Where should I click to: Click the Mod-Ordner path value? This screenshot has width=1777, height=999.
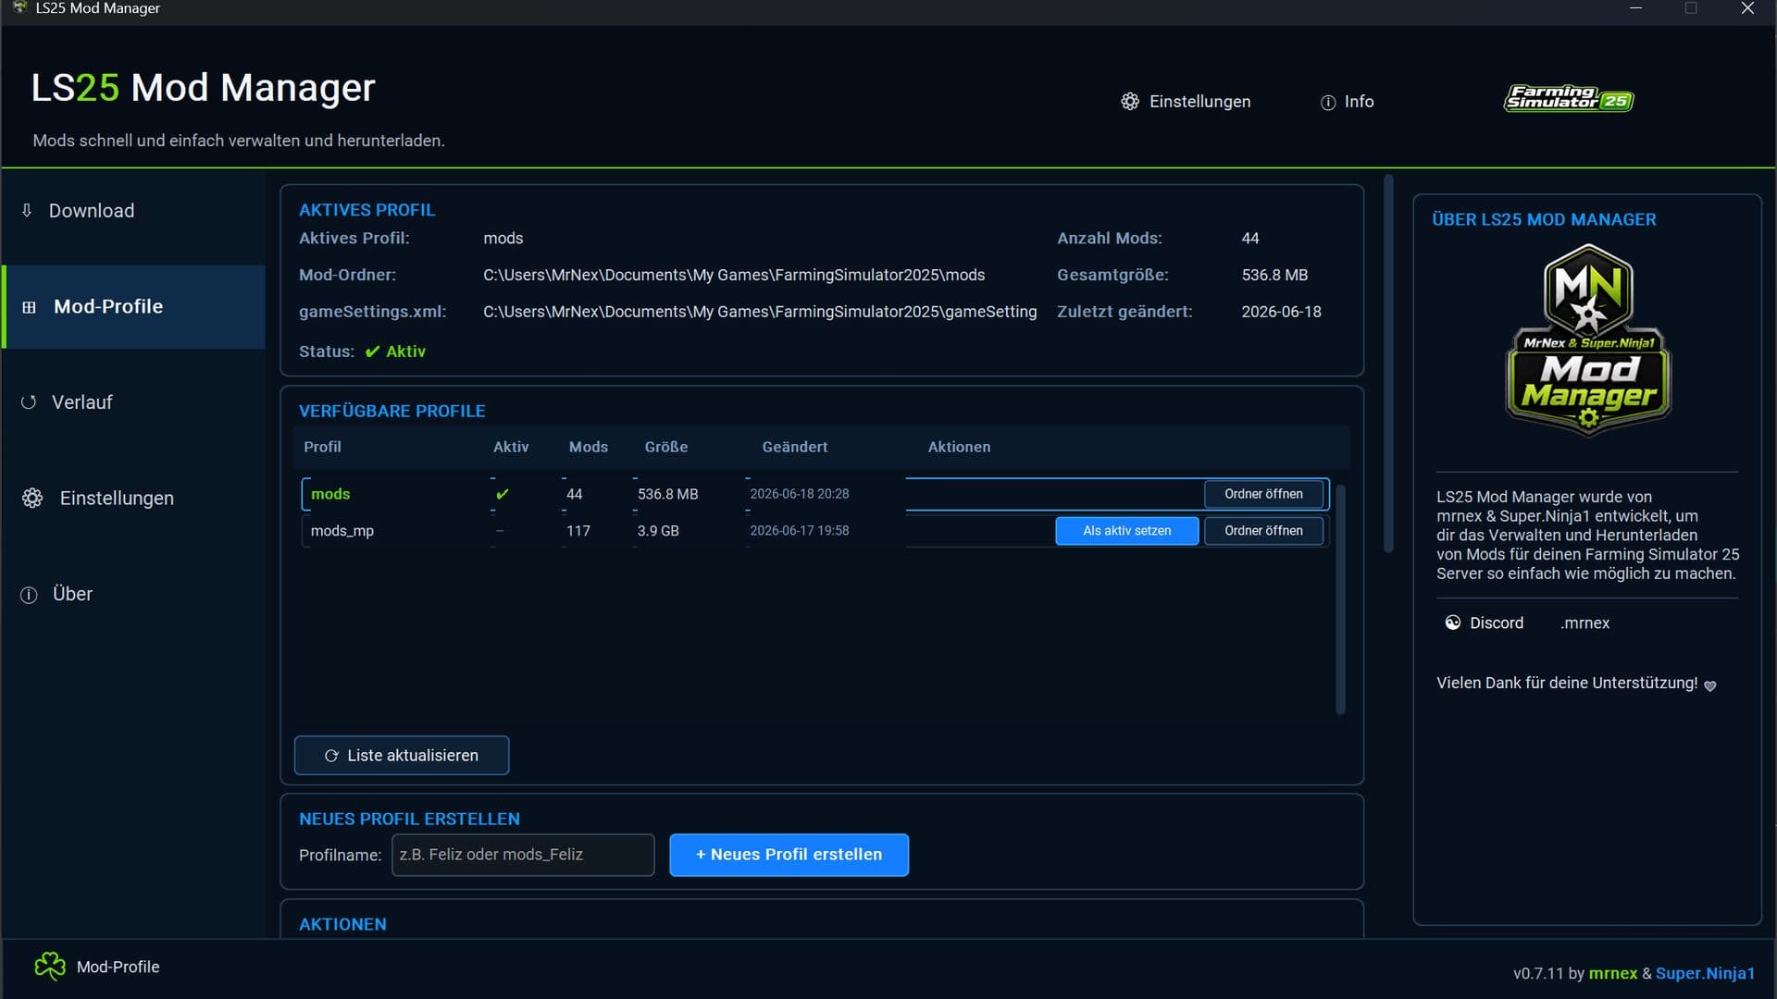coord(734,275)
